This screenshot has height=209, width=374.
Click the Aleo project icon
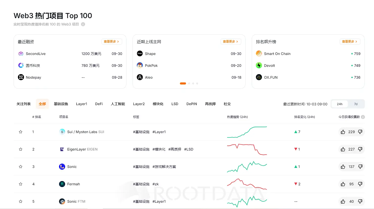(140, 77)
